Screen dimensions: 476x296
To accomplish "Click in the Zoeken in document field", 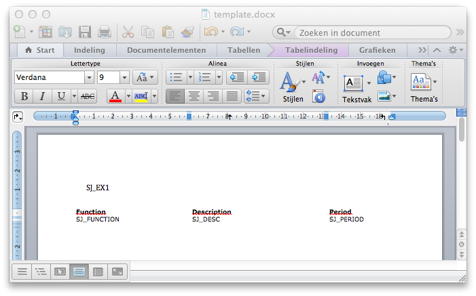I will pyautogui.click(x=373, y=32).
